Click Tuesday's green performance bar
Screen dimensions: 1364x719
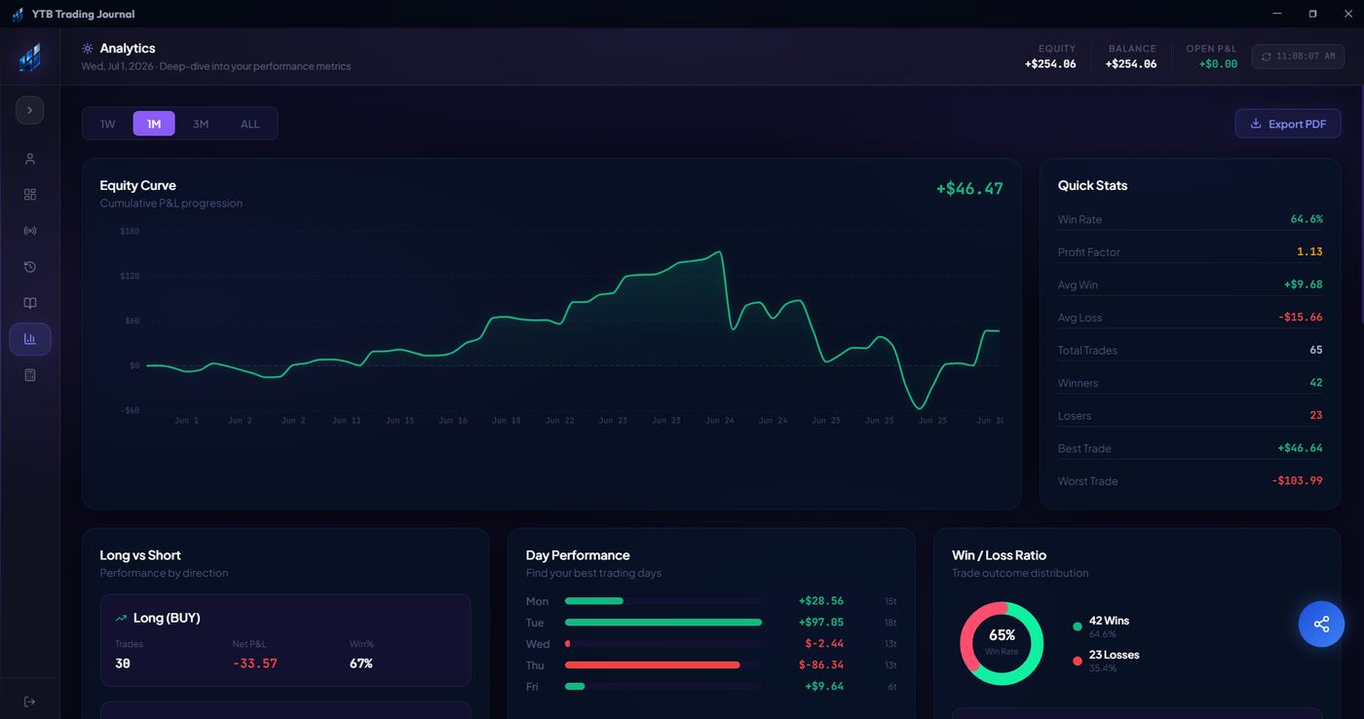[663, 623]
